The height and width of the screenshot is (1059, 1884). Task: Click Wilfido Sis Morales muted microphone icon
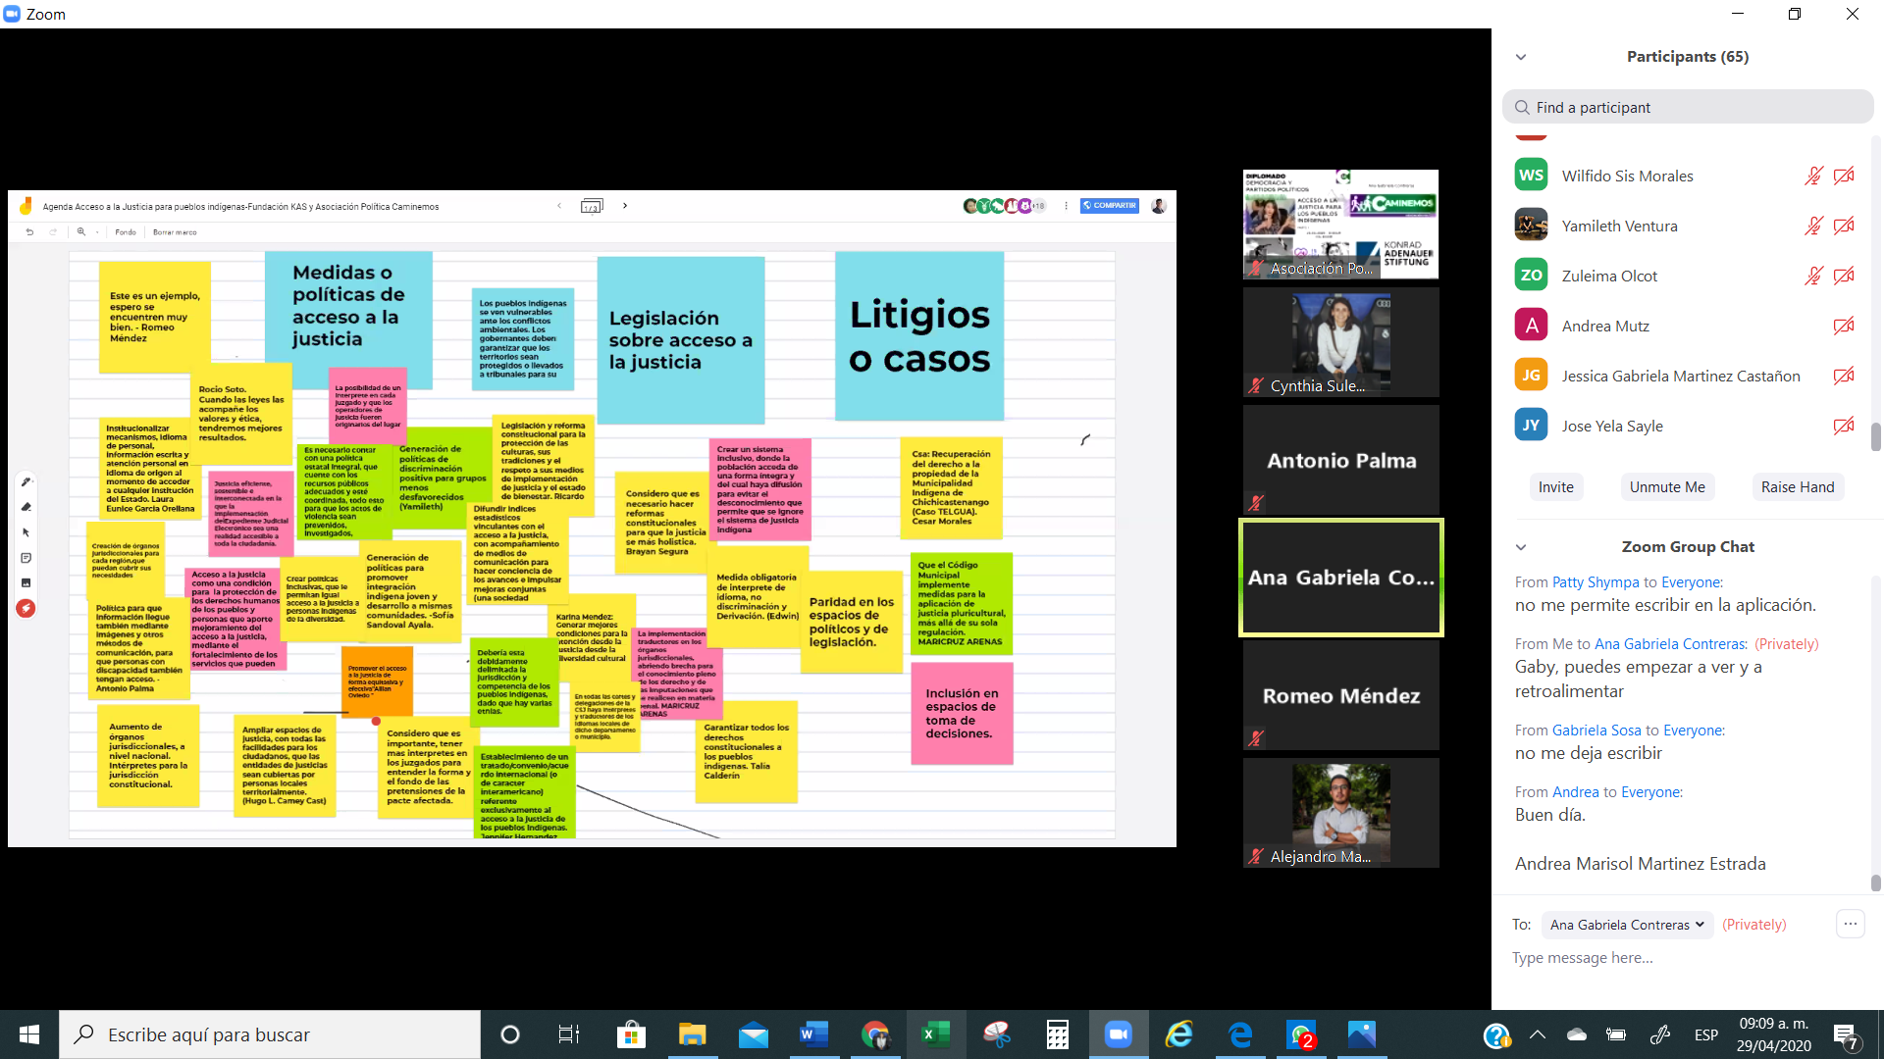pyautogui.click(x=1813, y=176)
